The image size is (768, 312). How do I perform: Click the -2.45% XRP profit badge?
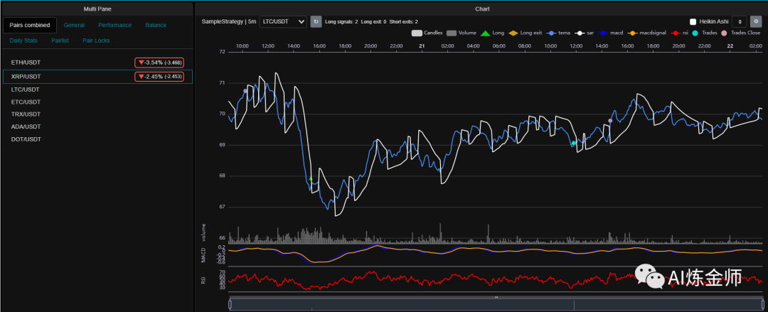tap(159, 77)
